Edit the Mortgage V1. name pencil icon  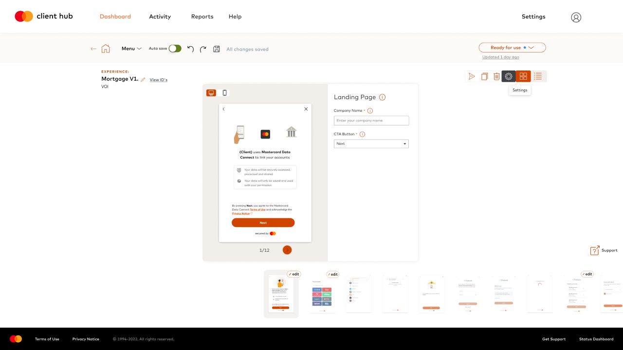(143, 80)
